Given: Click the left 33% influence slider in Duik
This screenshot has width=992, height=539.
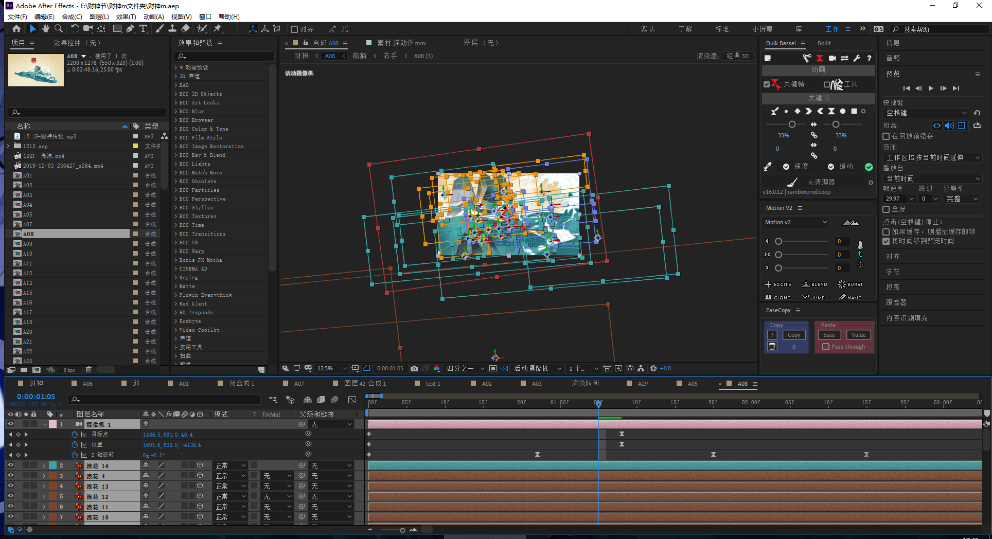Looking at the screenshot, I should [x=792, y=124].
